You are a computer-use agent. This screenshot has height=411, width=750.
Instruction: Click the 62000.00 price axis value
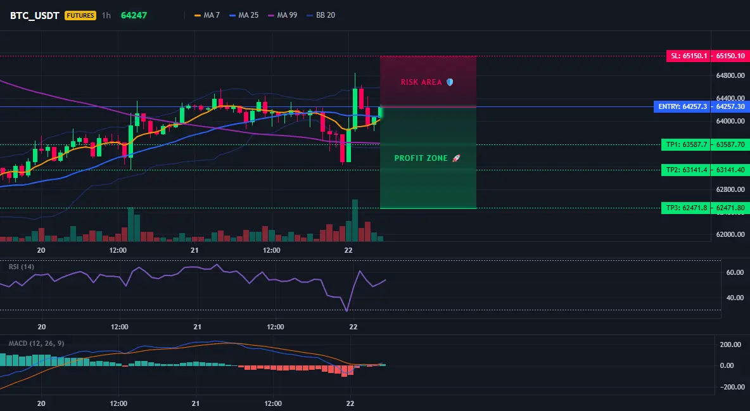730,234
